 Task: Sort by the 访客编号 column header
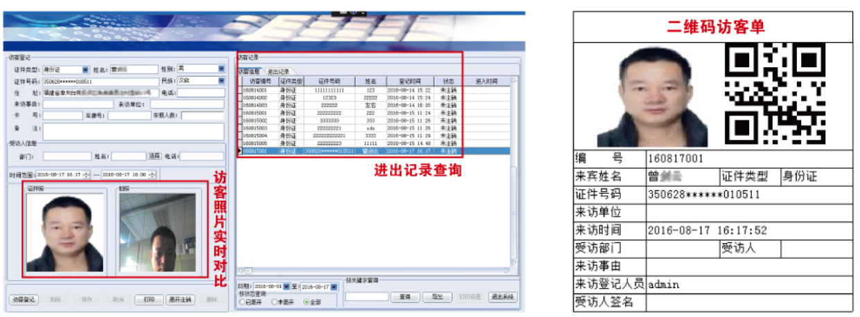[260, 81]
